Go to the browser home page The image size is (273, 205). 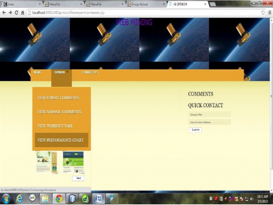23,13
